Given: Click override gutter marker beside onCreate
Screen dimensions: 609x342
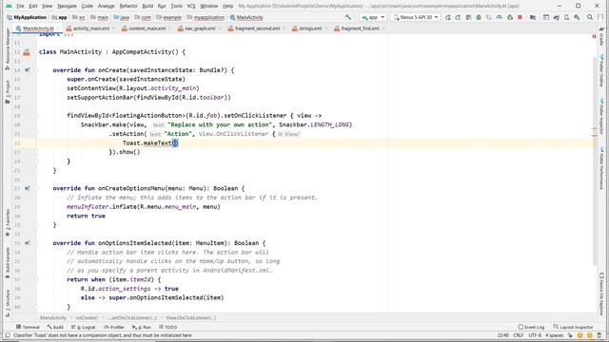Looking at the screenshot, I should 27,70.
